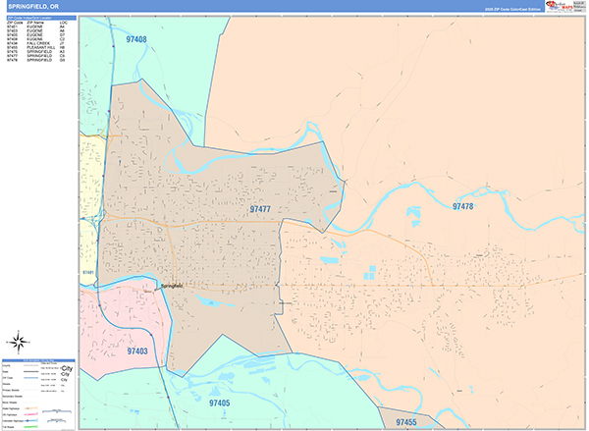This screenshot has width=589, height=431.
Task: Select the 97438 FALL CREEK index row
Action: click(x=36, y=43)
